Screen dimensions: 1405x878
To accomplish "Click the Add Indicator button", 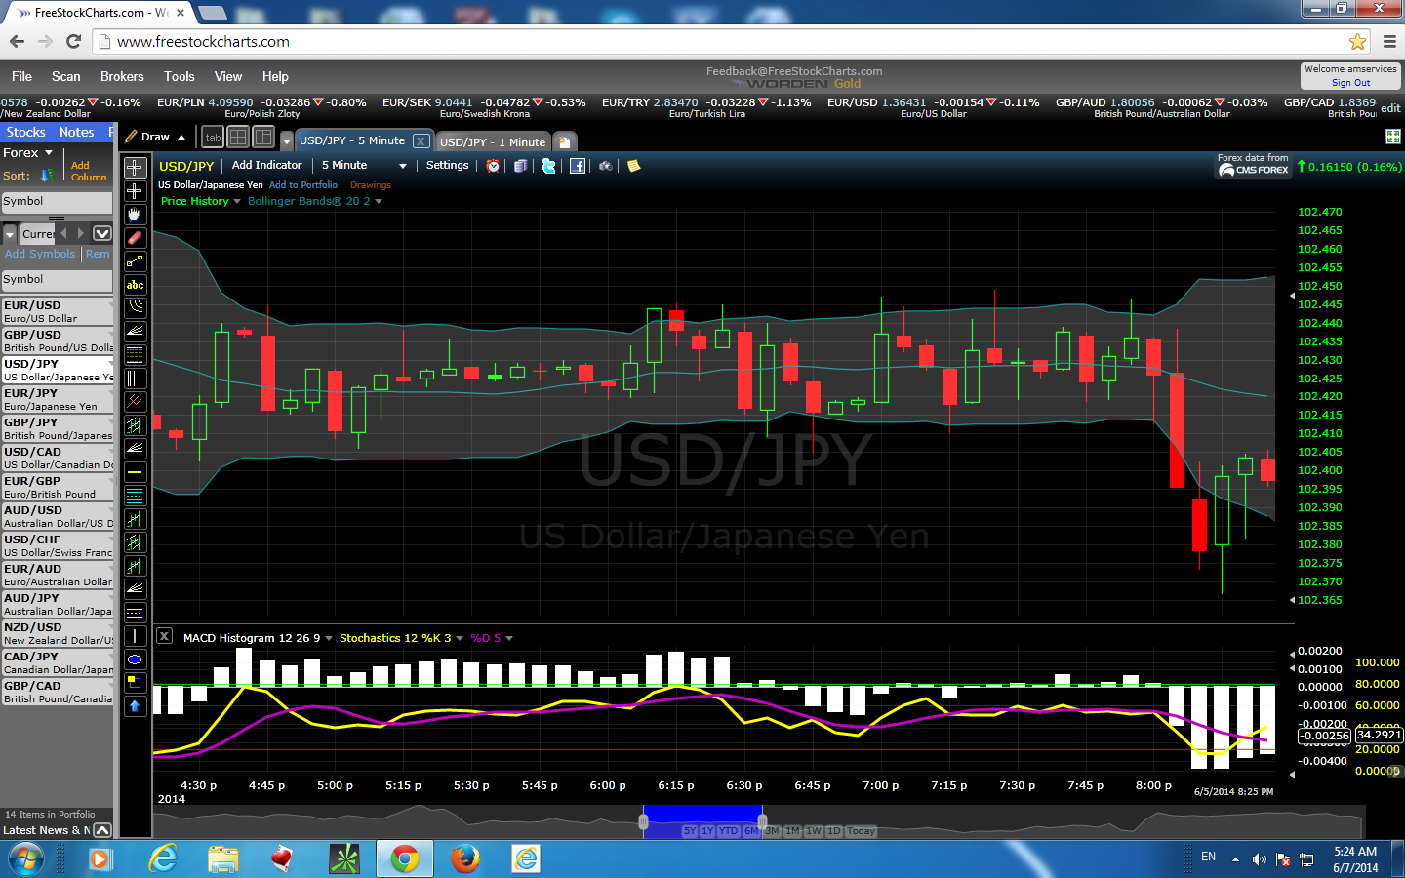I will coord(266,165).
